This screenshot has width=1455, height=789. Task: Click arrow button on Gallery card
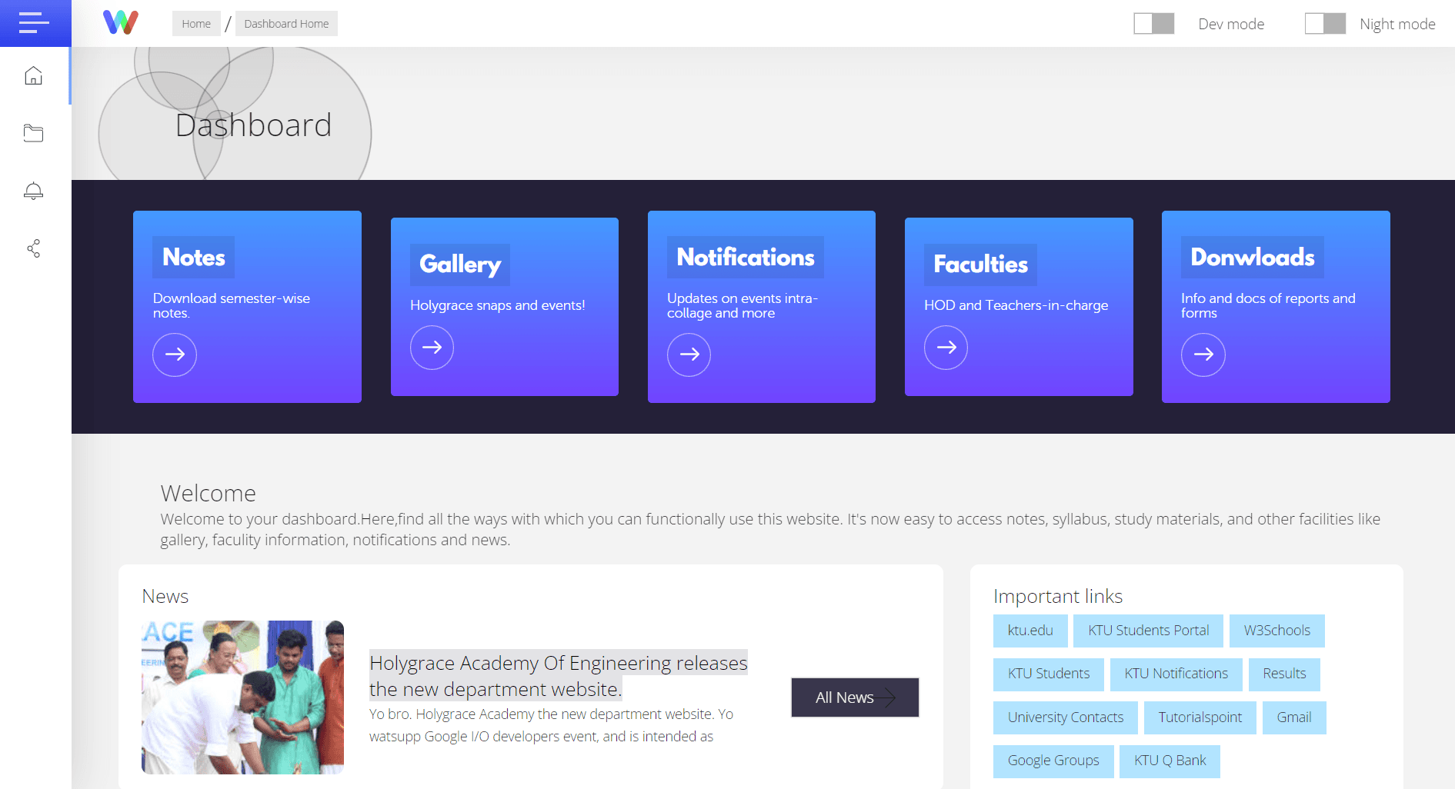pyautogui.click(x=432, y=348)
